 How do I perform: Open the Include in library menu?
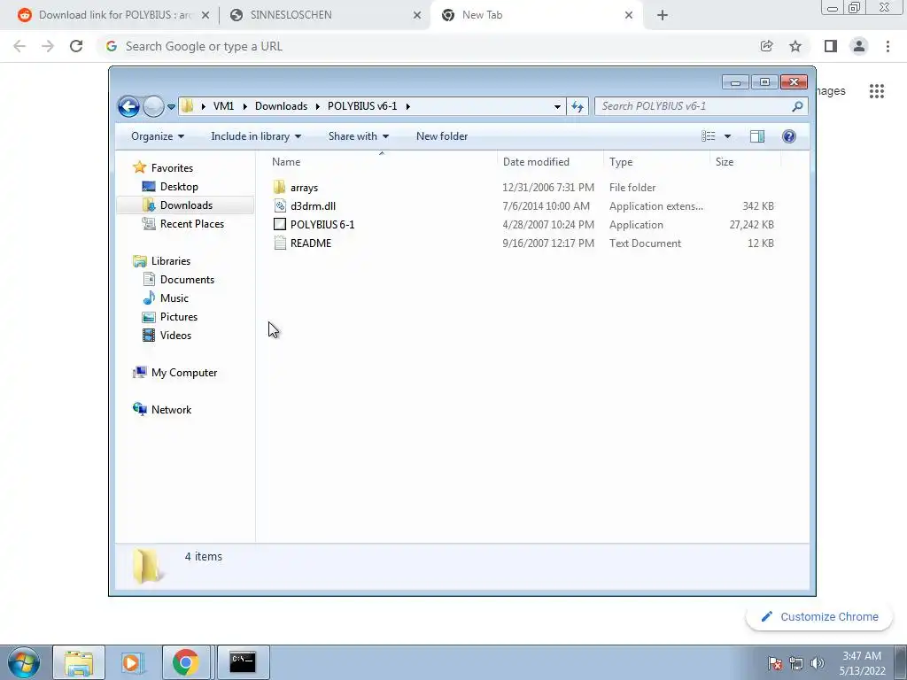pyautogui.click(x=256, y=136)
